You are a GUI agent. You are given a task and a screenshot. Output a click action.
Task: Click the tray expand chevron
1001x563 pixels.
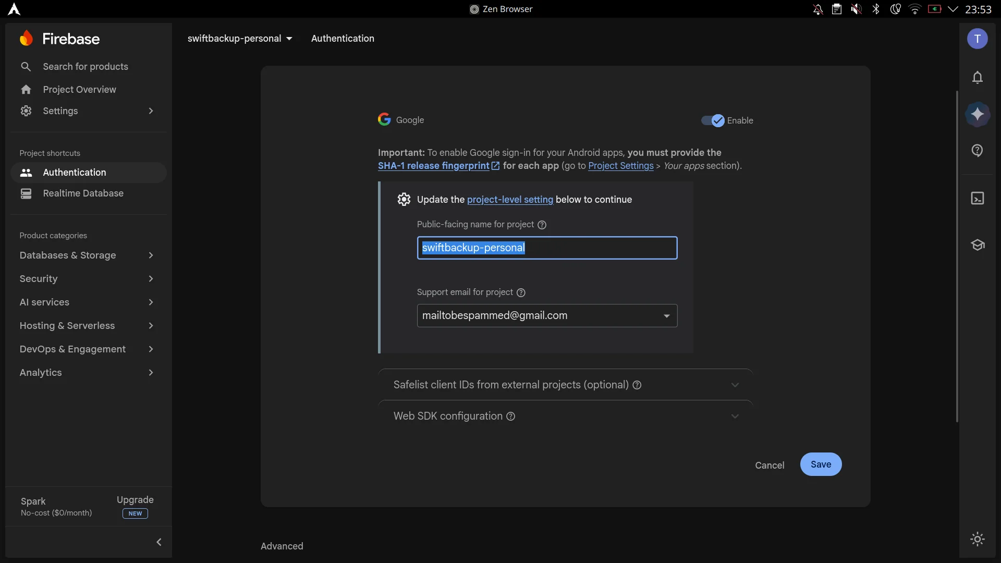click(953, 9)
